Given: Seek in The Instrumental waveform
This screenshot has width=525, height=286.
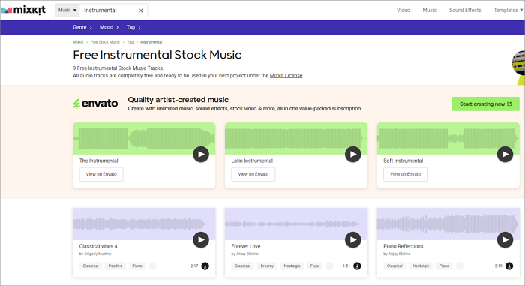Looking at the screenshot, I should point(144,138).
